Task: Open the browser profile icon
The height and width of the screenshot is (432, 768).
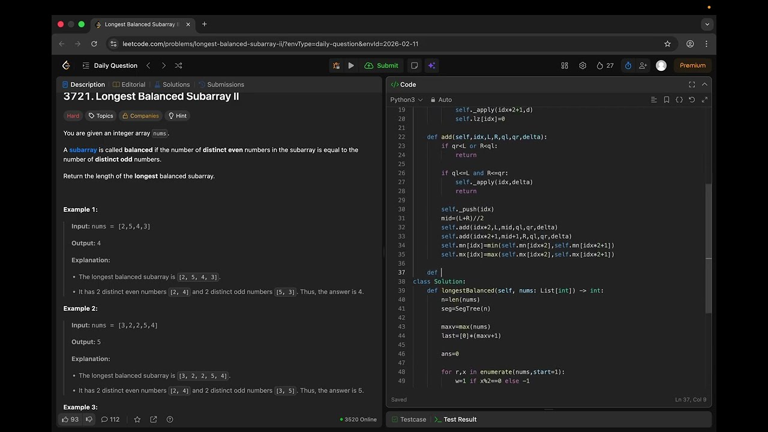Action: pos(690,44)
